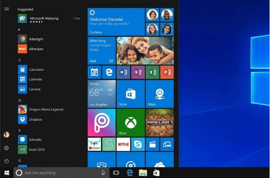The height and width of the screenshot is (178, 270).
Task: Open top-left woman contact tile
Action: point(153,15)
